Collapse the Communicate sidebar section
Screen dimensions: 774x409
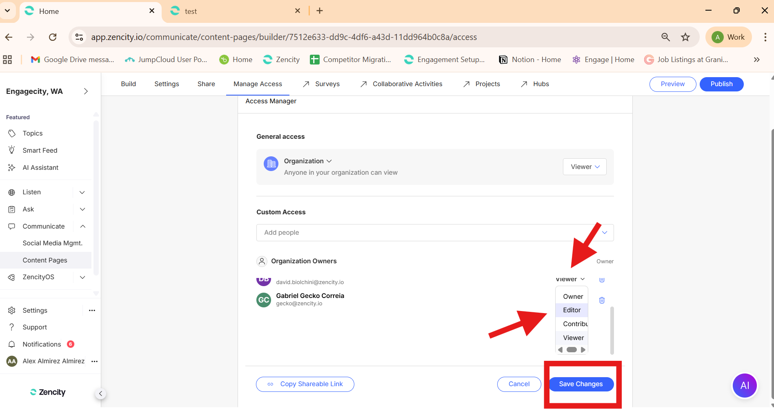click(82, 226)
